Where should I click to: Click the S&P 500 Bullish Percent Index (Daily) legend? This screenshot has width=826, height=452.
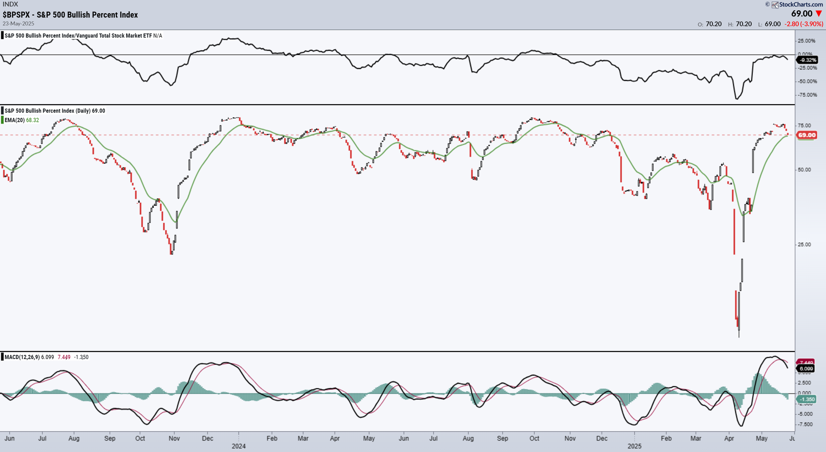click(x=55, y=111)
